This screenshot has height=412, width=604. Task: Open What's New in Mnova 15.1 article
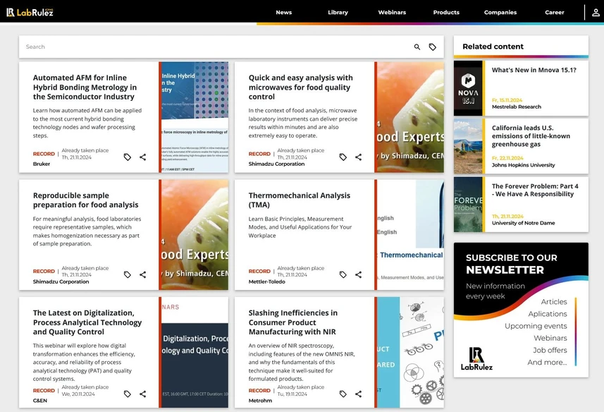click(x=534, y=70)
